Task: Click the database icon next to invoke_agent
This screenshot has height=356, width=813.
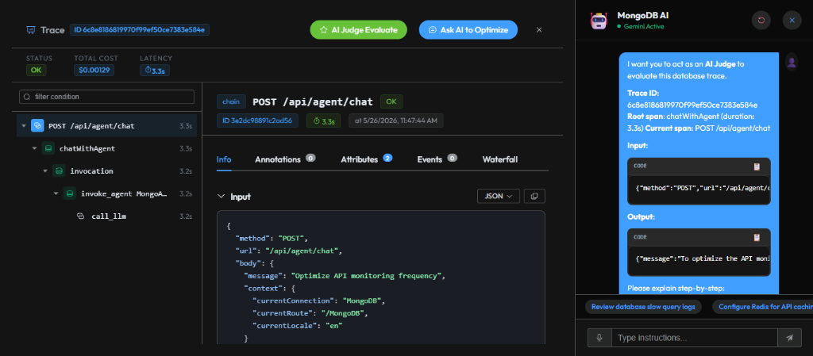Action: coord(70,193)
